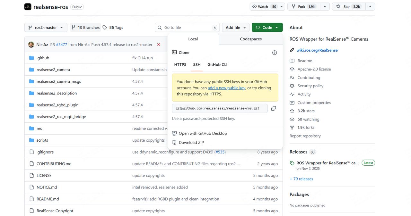The image size is (411, 216).
Task: Click the scripts folder icon
Action: point(31,140)
